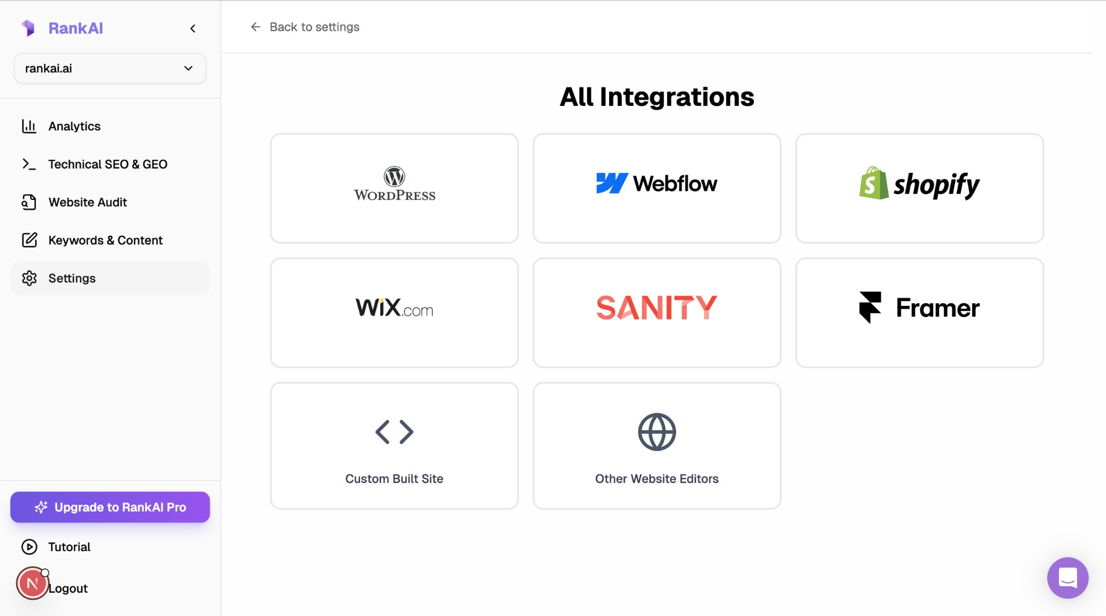Pick the Framer integration
Screen dimensions: 1106x616
point(919,312)
